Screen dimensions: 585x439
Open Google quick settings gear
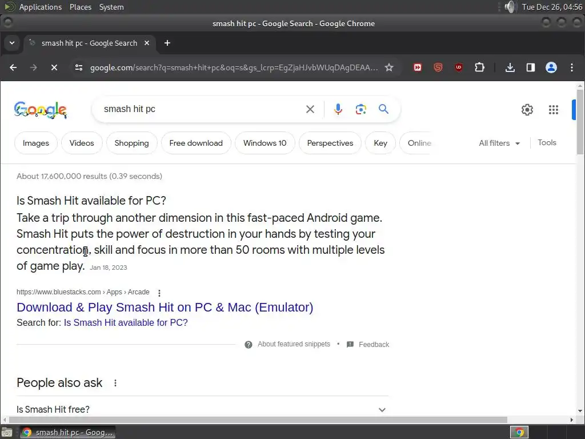(x=527, y=110)
